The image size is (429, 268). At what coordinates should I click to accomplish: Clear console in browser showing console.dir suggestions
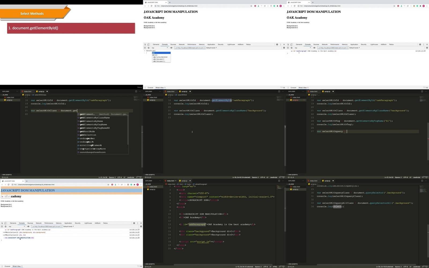coord(148,48)
